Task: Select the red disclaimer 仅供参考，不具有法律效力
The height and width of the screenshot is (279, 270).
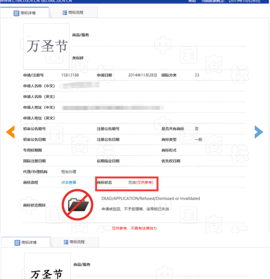Action: [x=134, y=228]
